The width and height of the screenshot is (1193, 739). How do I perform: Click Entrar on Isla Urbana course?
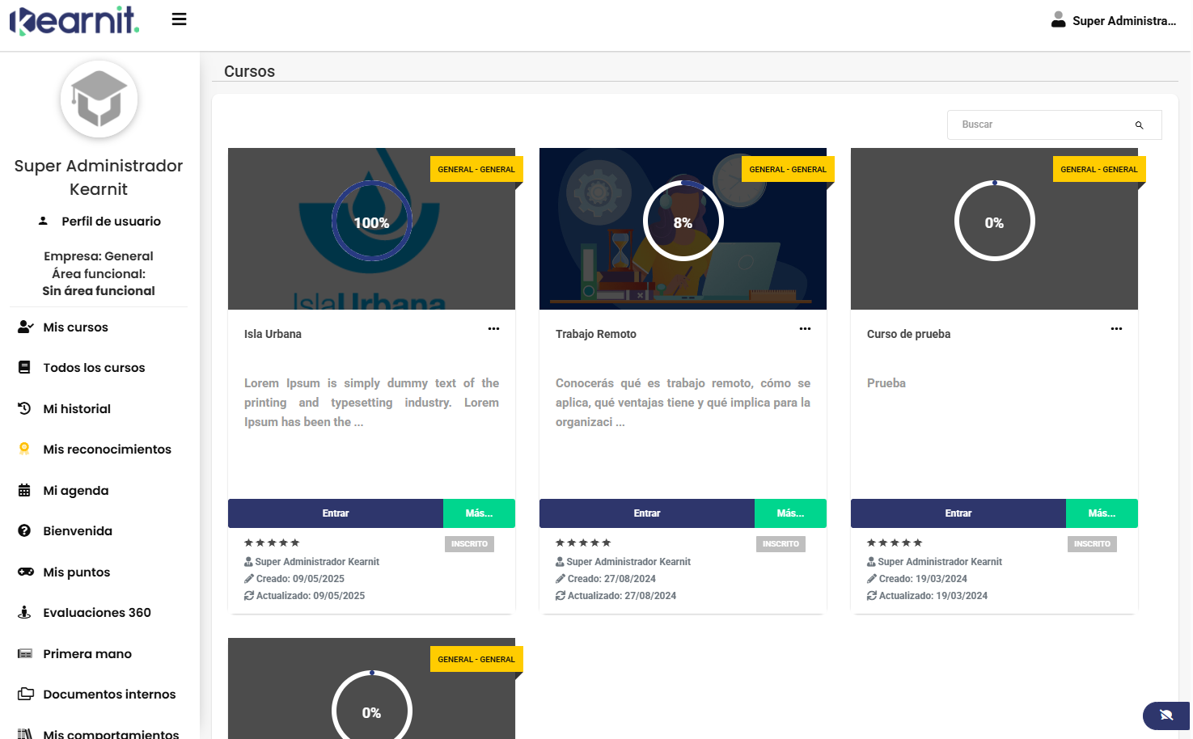click(x=336, y=513)
